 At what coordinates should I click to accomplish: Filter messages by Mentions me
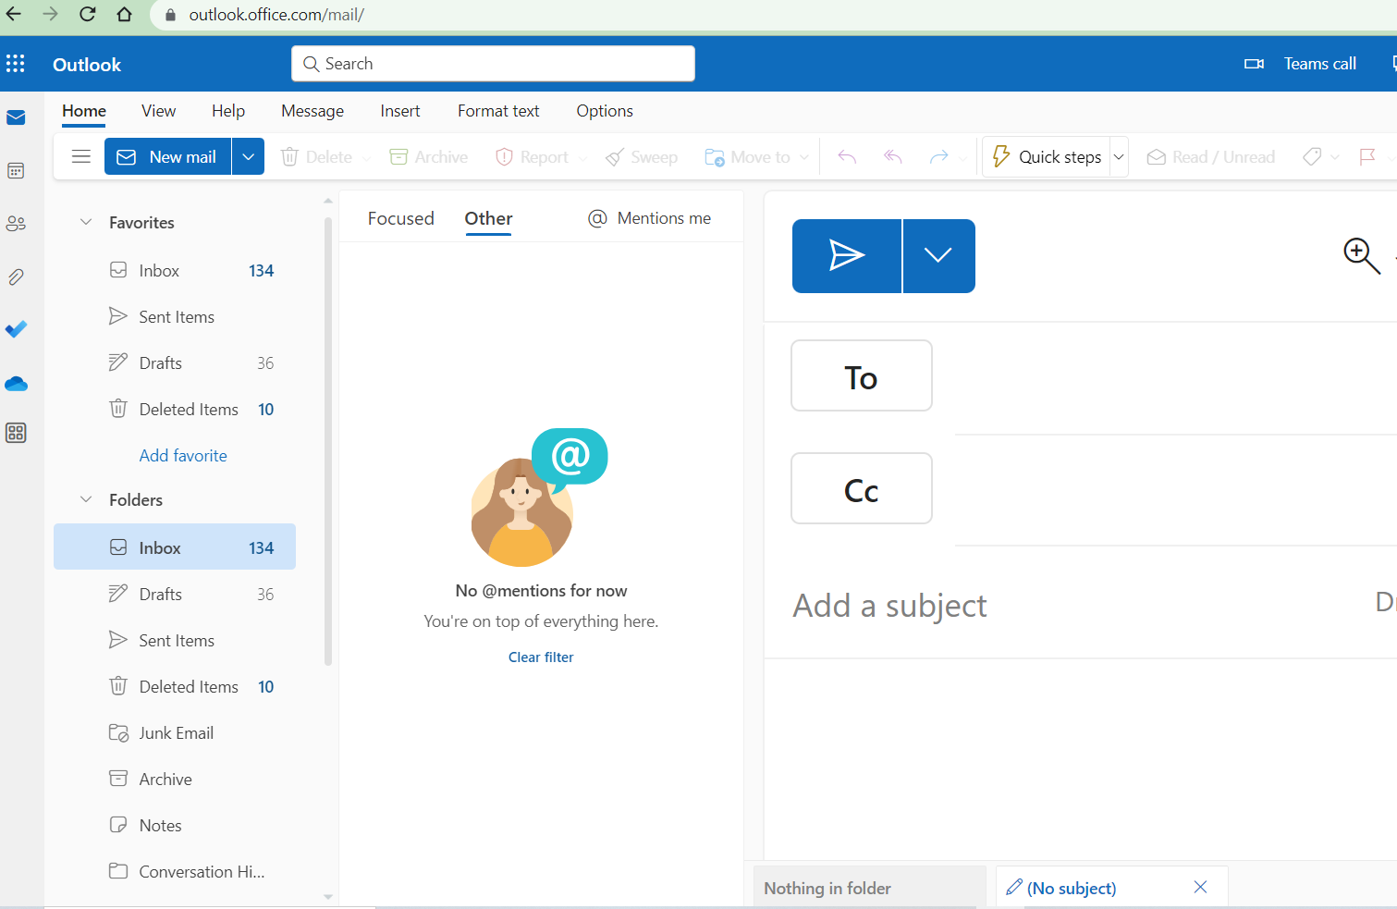click(x=650, y=218)
